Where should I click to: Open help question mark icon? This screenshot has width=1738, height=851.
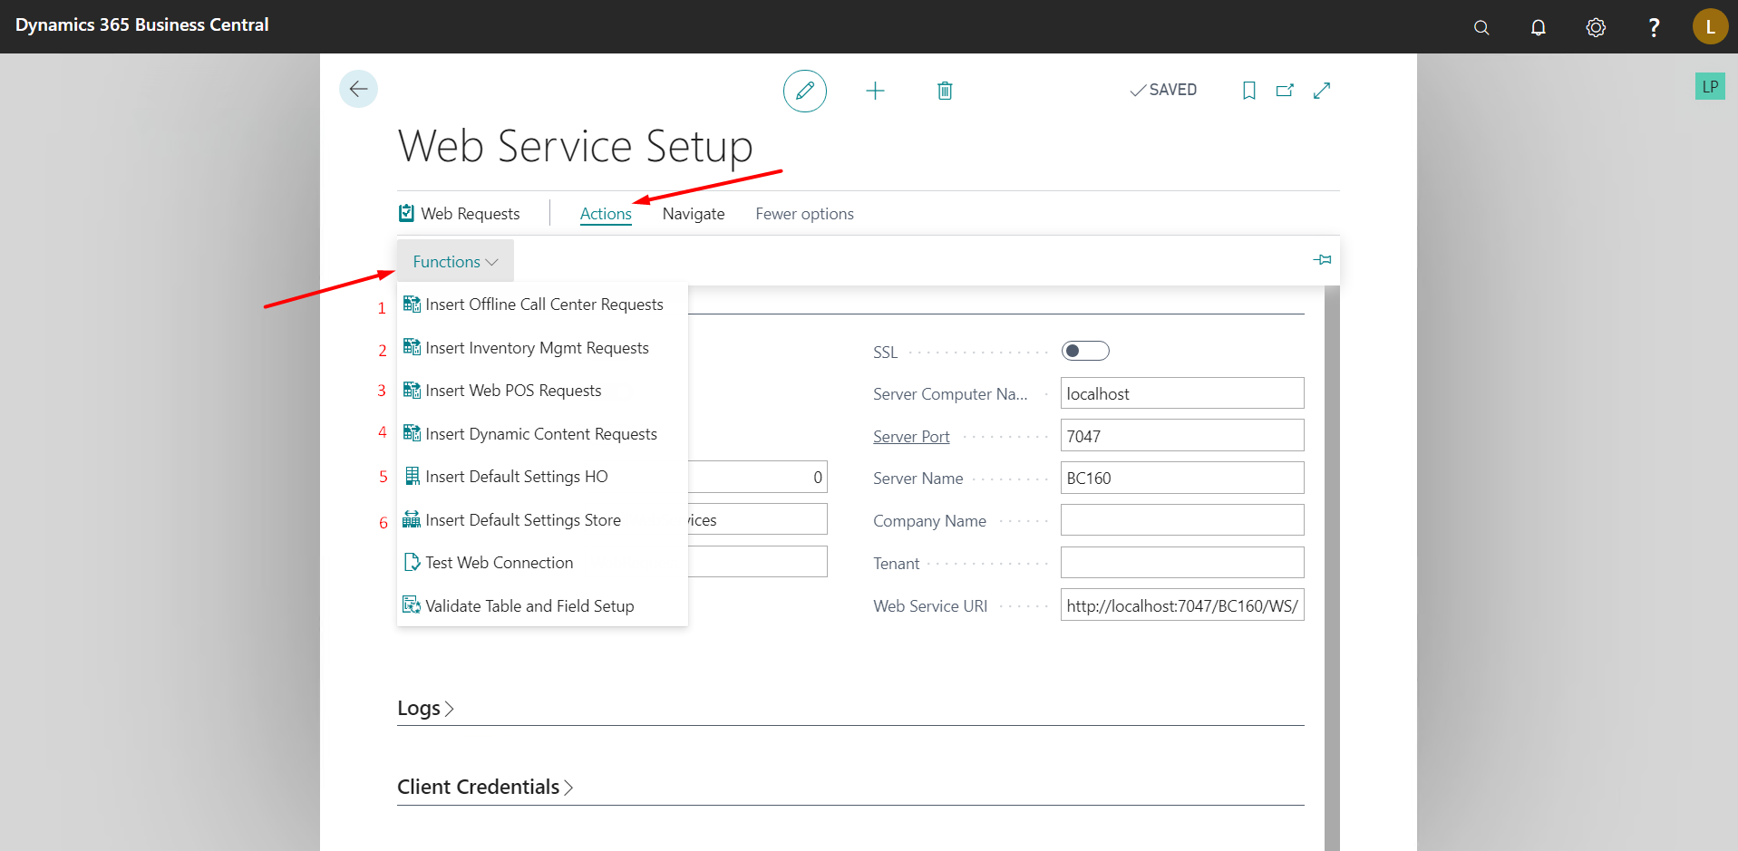(x=1654, y=27)
